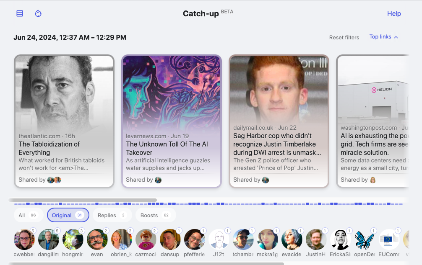Select the evan author avatar
This screenshot has height=265, width=422.
[x=97, y=239]
